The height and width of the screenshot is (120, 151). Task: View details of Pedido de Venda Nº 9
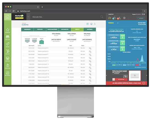90,51
